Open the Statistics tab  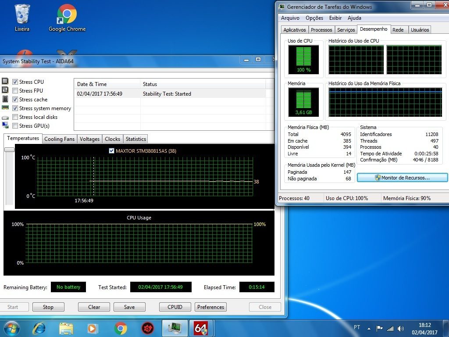(136, 139)
